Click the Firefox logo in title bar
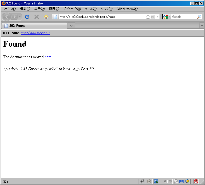This screenshot has width=205, height=185. tap(3, 3)
